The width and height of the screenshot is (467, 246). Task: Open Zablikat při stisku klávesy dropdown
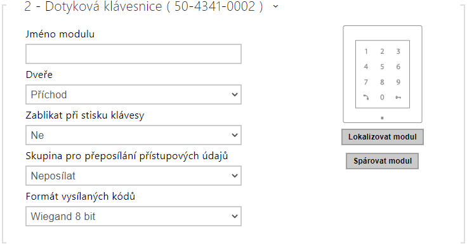coord(133,135)
